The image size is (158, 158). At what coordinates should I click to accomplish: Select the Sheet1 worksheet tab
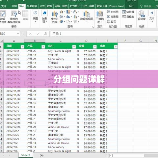(x=26, y=155)
